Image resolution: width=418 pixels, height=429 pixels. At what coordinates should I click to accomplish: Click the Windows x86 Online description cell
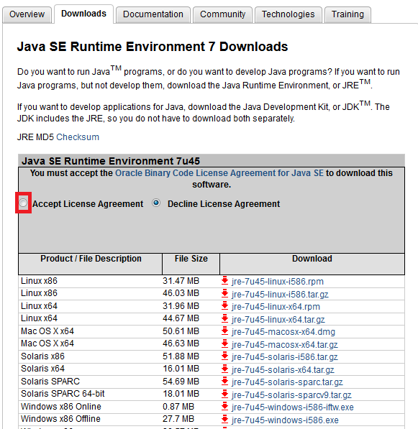(61, 407)
